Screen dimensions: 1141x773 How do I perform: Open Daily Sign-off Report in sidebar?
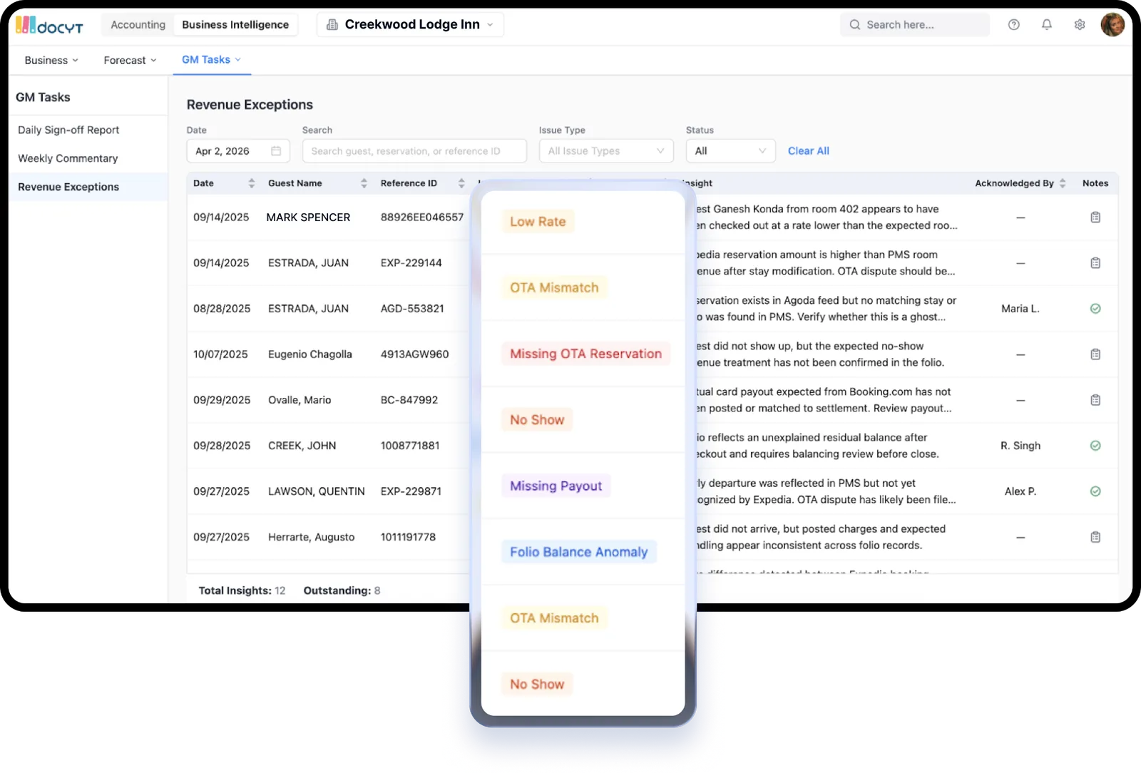click(x=68, y=130)
